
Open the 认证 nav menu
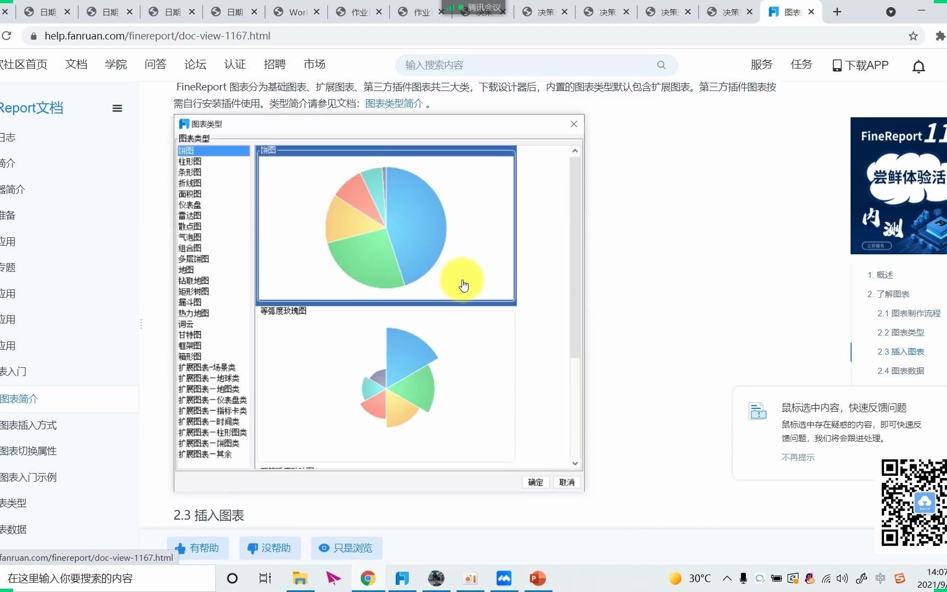[235, 64]
